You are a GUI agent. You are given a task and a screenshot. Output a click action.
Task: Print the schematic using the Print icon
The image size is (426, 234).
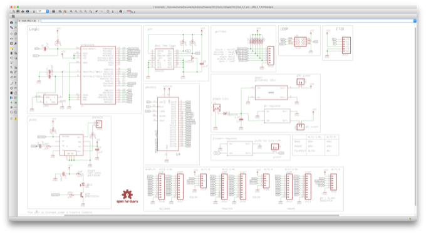(23, 11)
